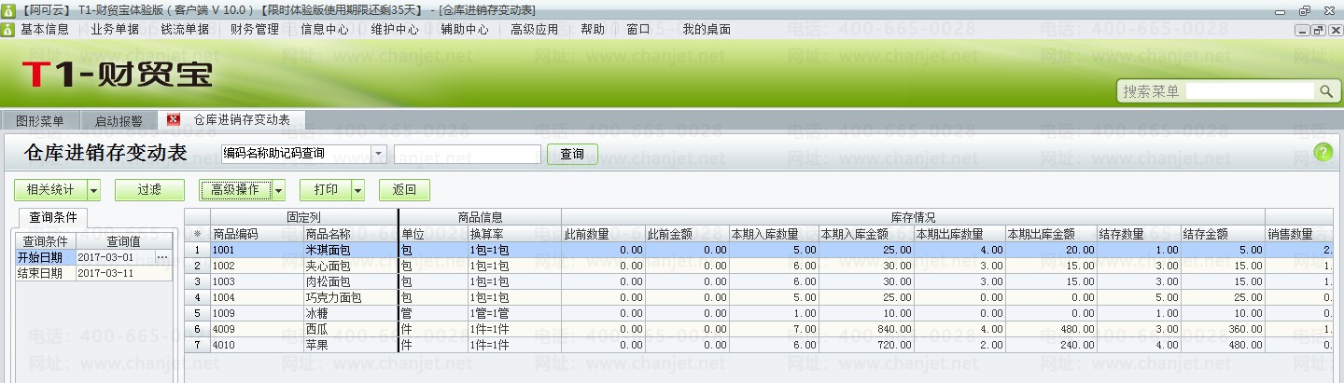Open help via the green question mark icon

click(x=1323, y=153)
